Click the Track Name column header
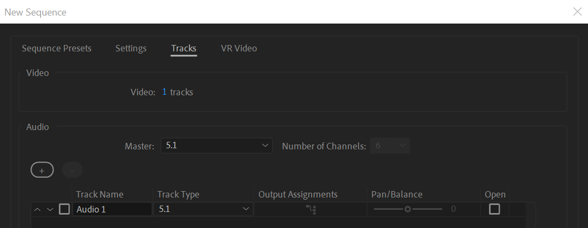The width and height of the screenshot is (588, 228). pos(100,194)
